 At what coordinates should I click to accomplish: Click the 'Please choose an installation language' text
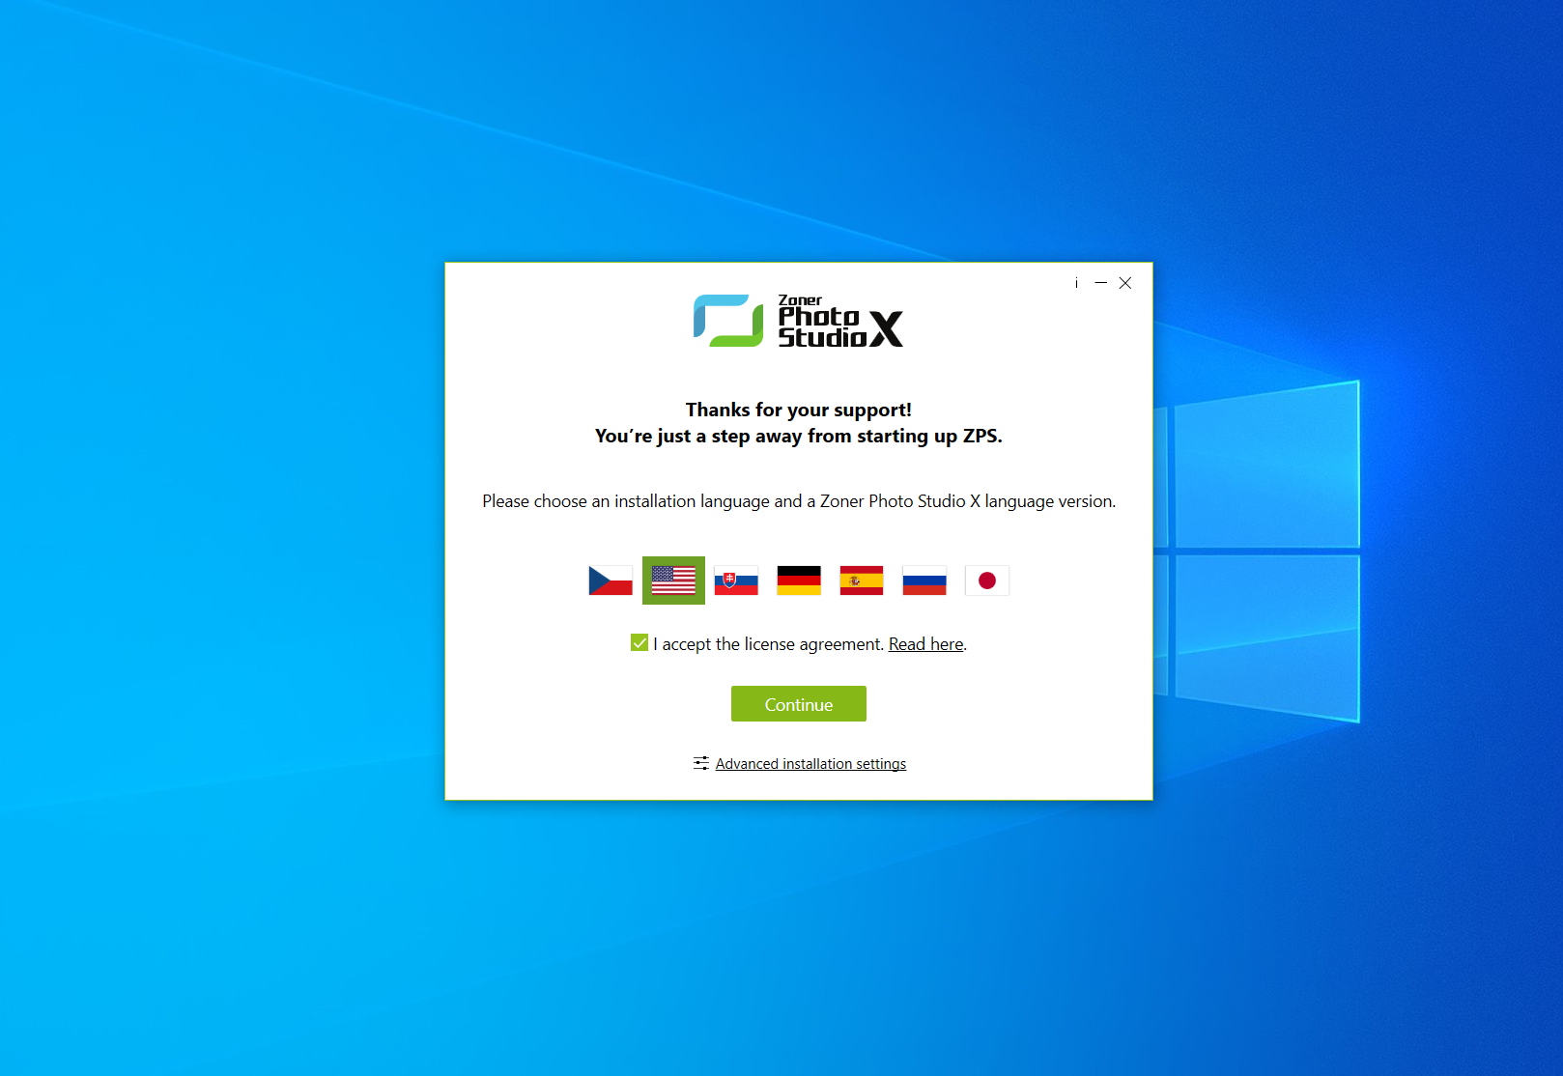coord(798,501)
